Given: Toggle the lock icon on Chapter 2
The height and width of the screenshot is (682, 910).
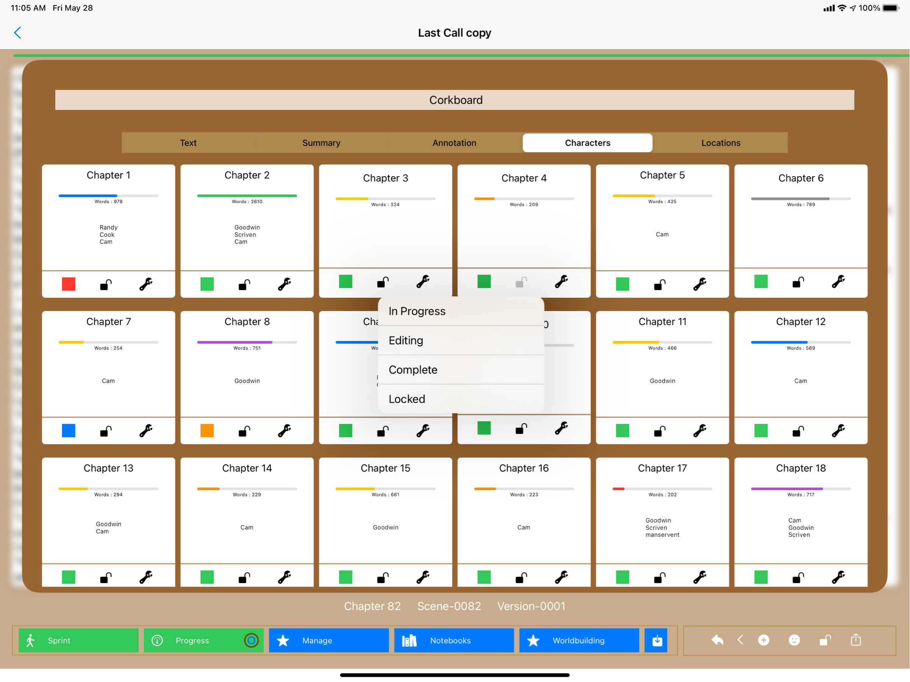Looking at the screenshot, I should click(x=244, y=285).
